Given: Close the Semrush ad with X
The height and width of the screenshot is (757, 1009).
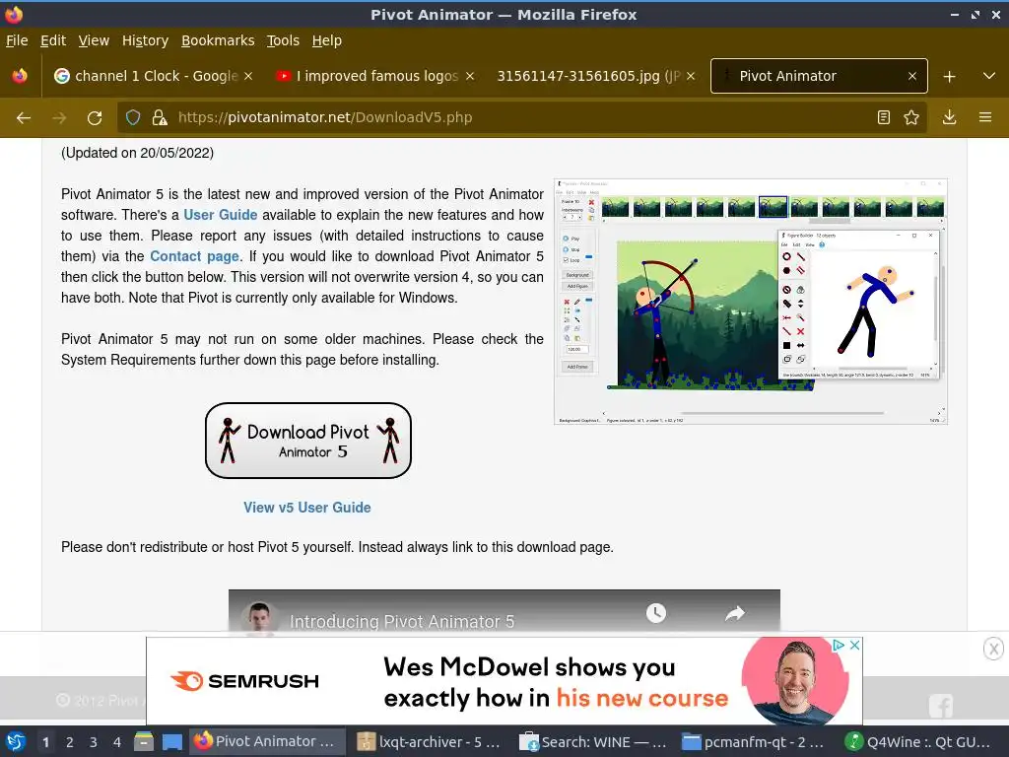Looking at the screenshot, I should click(854, 645).
